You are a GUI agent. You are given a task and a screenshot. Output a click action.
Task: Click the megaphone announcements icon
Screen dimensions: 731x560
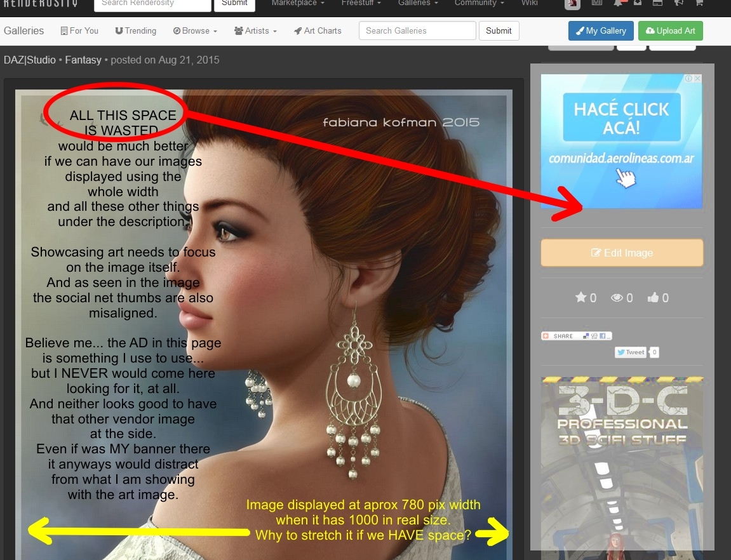point(678,3)
